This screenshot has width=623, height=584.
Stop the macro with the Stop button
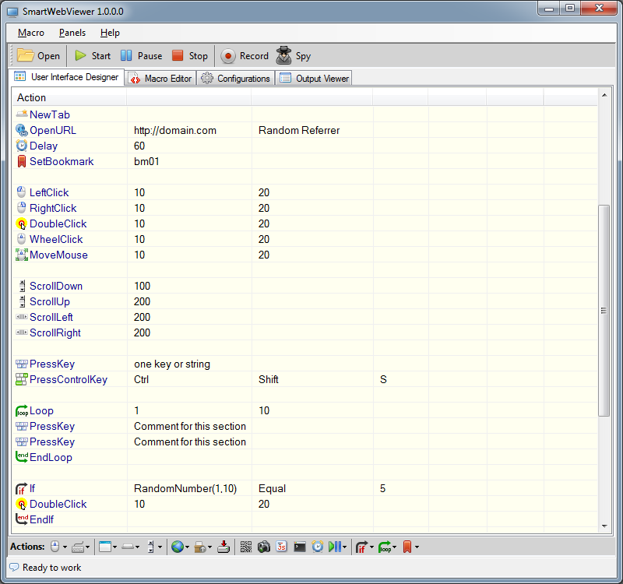tap(178, 55)
